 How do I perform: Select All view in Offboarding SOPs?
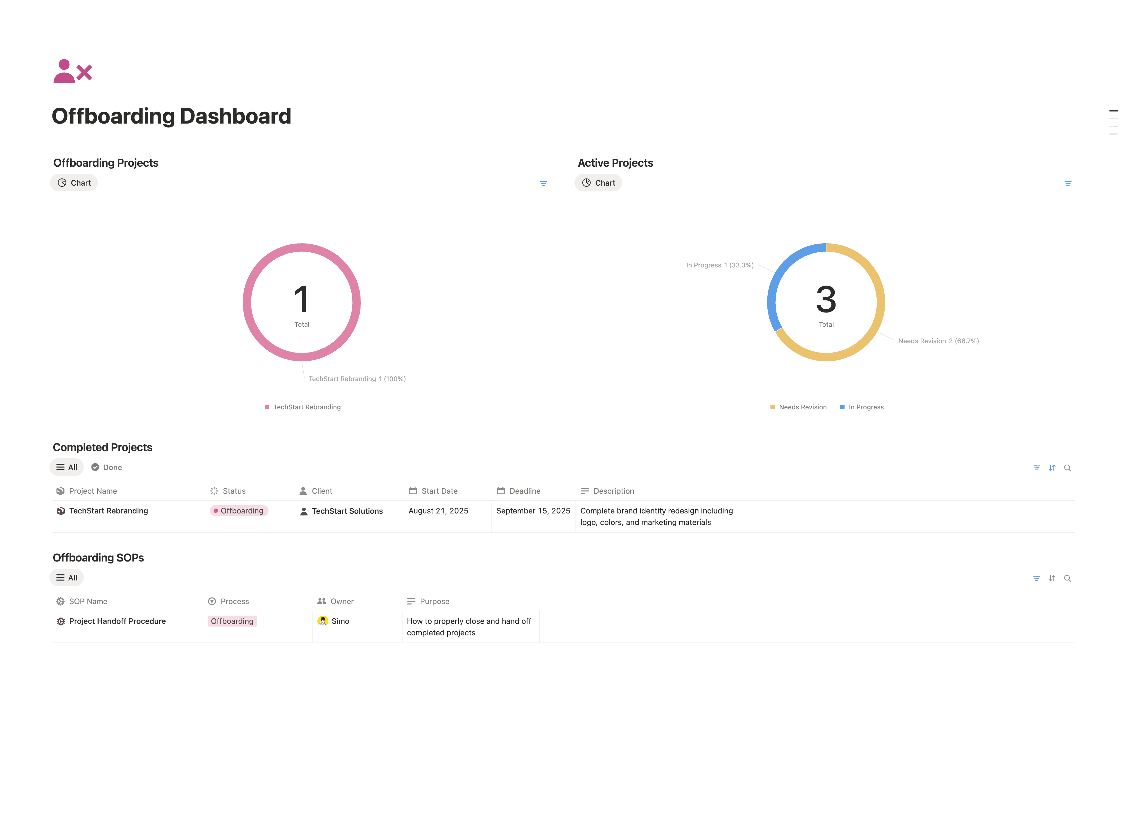[x=67, y=578]
